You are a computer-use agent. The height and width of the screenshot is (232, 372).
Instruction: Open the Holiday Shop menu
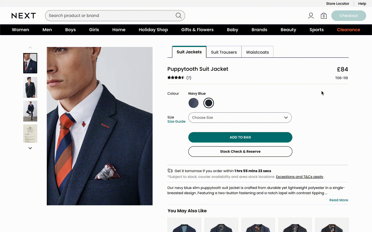(x=153, y=30)
